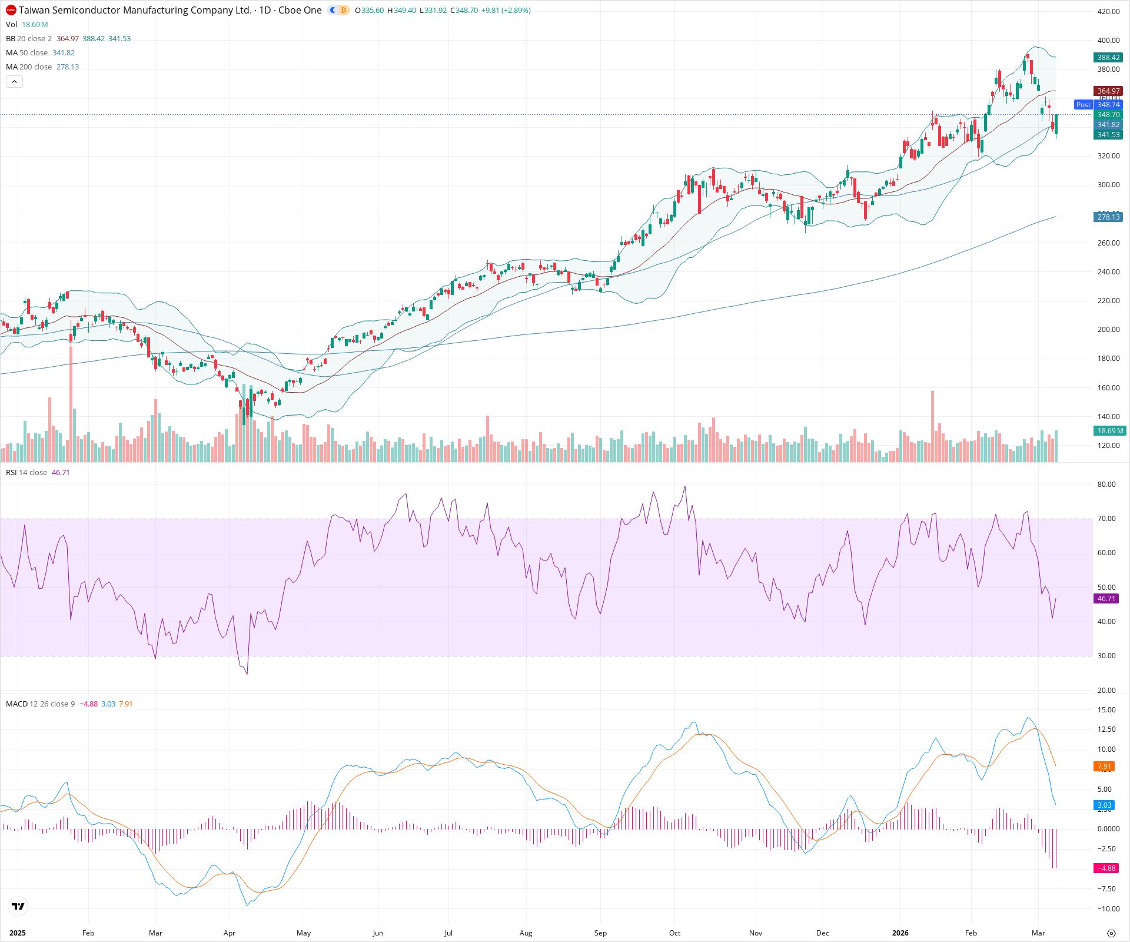
Task: Click the Post market price label
Action: pos(1084,105)
